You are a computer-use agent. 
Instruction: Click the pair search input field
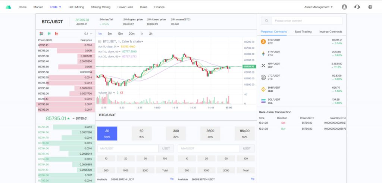point(307,21)
